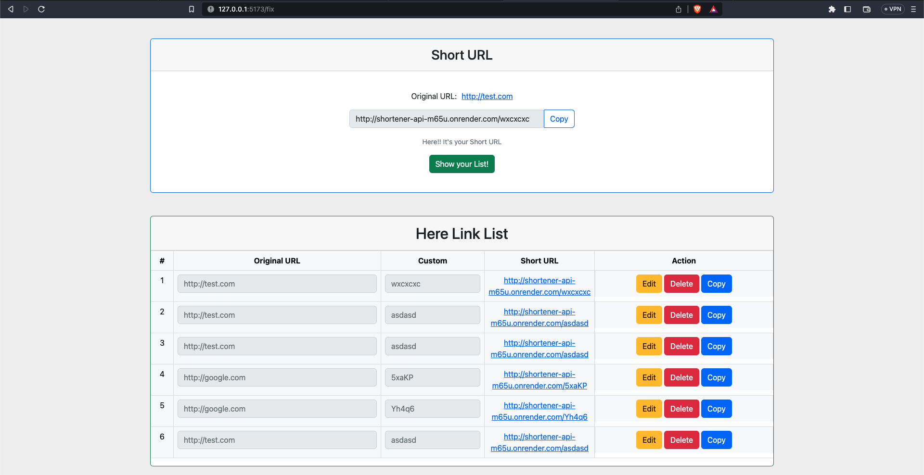Click Show your List! button

point(462,164)
